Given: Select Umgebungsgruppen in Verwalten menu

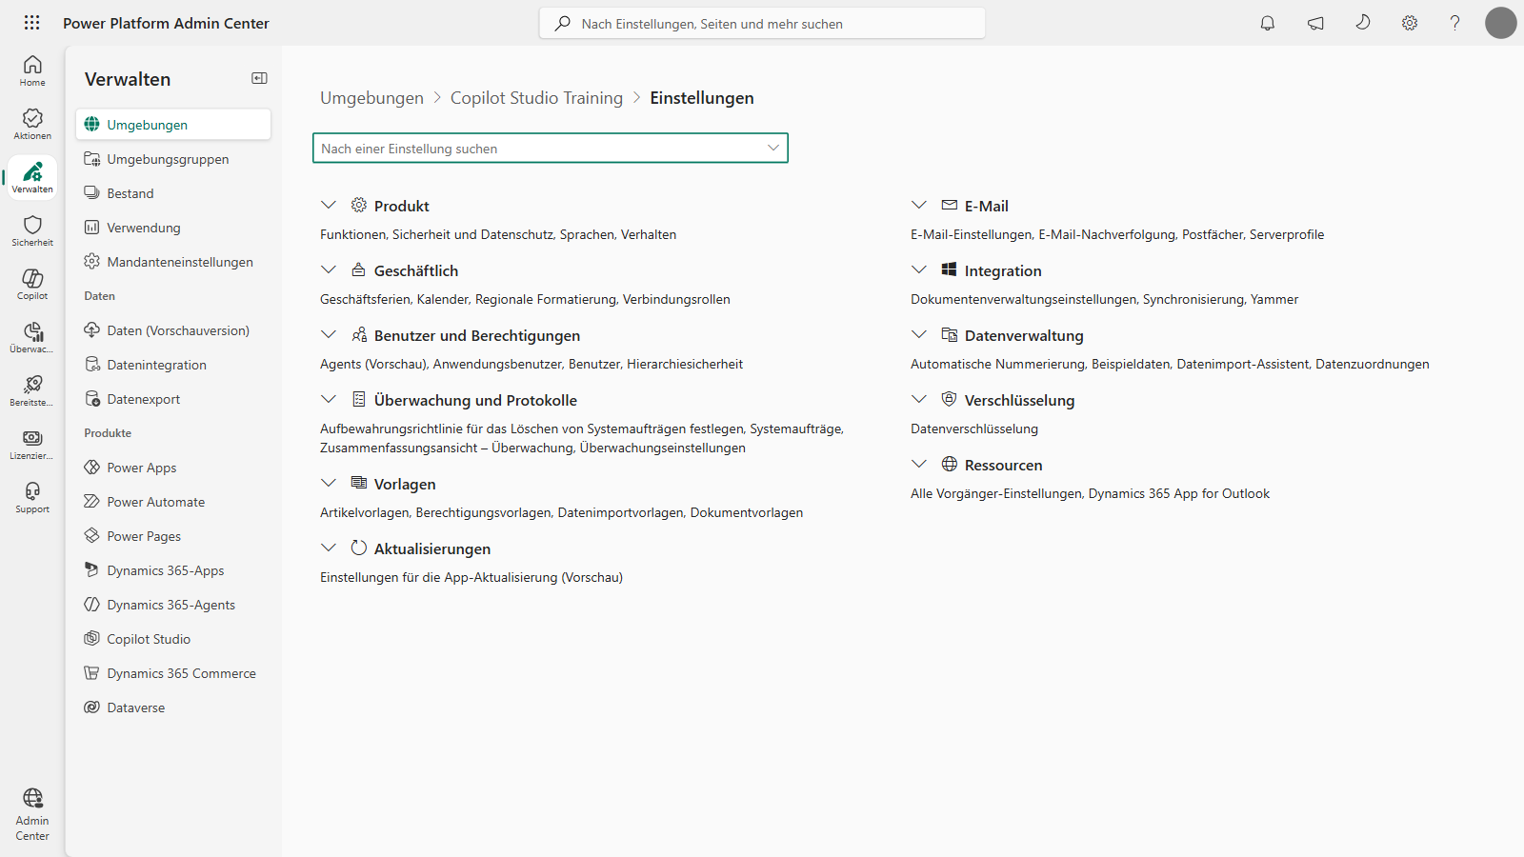Looking at the screenshot, I should click(173, 159).
